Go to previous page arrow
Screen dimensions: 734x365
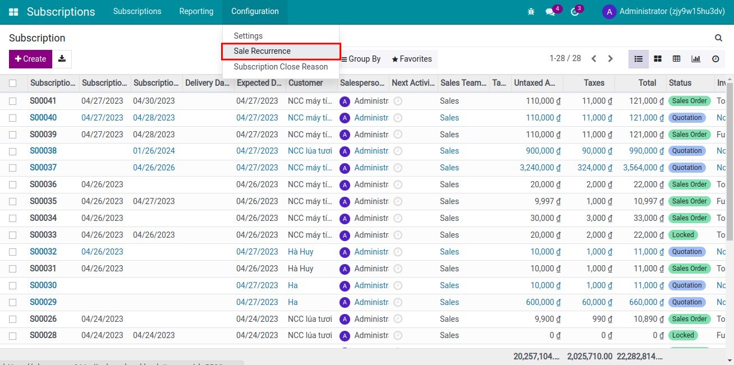(x=594, y=59)
